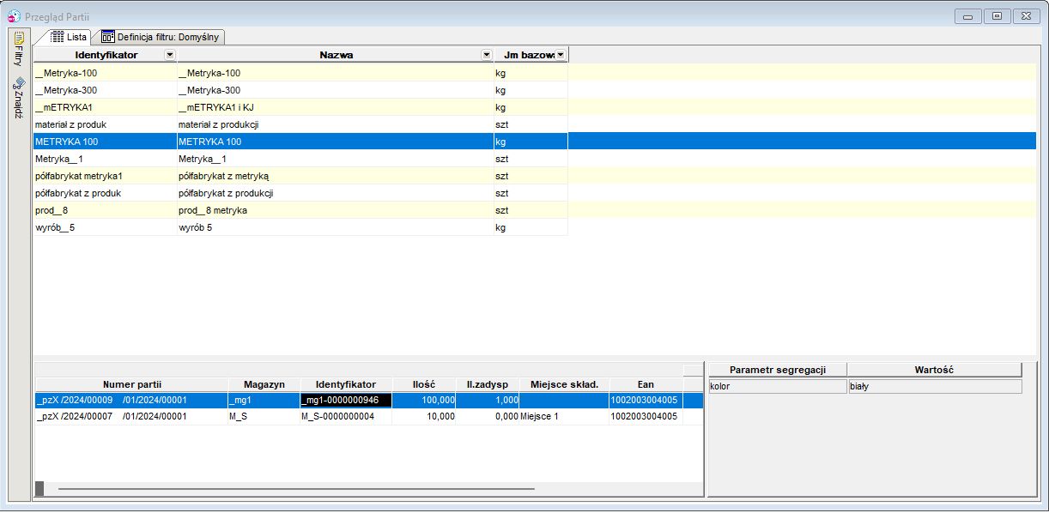This screenshot has height=513, width=1049.
Task: Click the quantity cell 10,000
Action: [424, 416]
